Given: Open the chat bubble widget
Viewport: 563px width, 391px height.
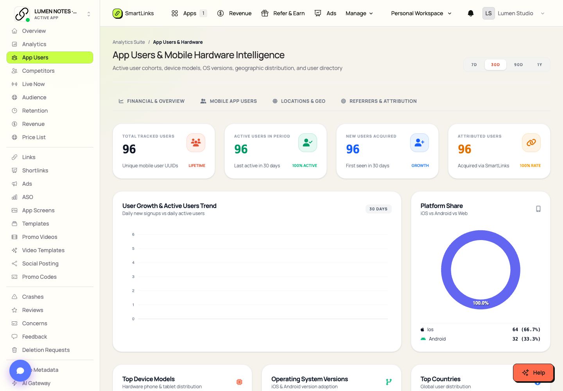Looking at the screenshot, I should coord(20,370).
